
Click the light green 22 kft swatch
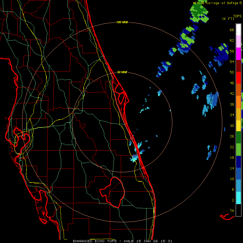(238, 150)
